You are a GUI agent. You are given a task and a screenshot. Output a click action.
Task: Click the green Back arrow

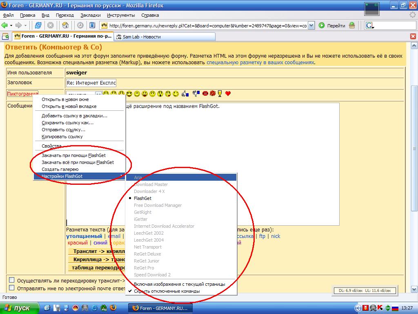[x=4, y=25]
